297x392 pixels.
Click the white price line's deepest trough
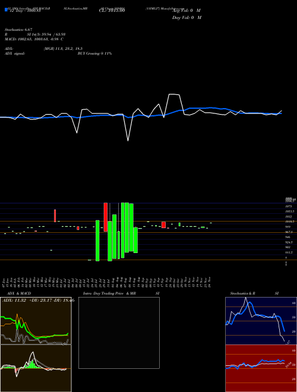click(x=128, y=141)
